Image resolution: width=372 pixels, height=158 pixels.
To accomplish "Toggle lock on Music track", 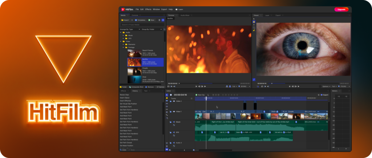I will 171,122.
